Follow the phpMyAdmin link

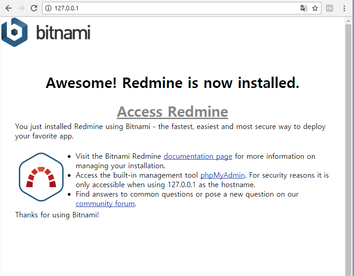point(222,175)
